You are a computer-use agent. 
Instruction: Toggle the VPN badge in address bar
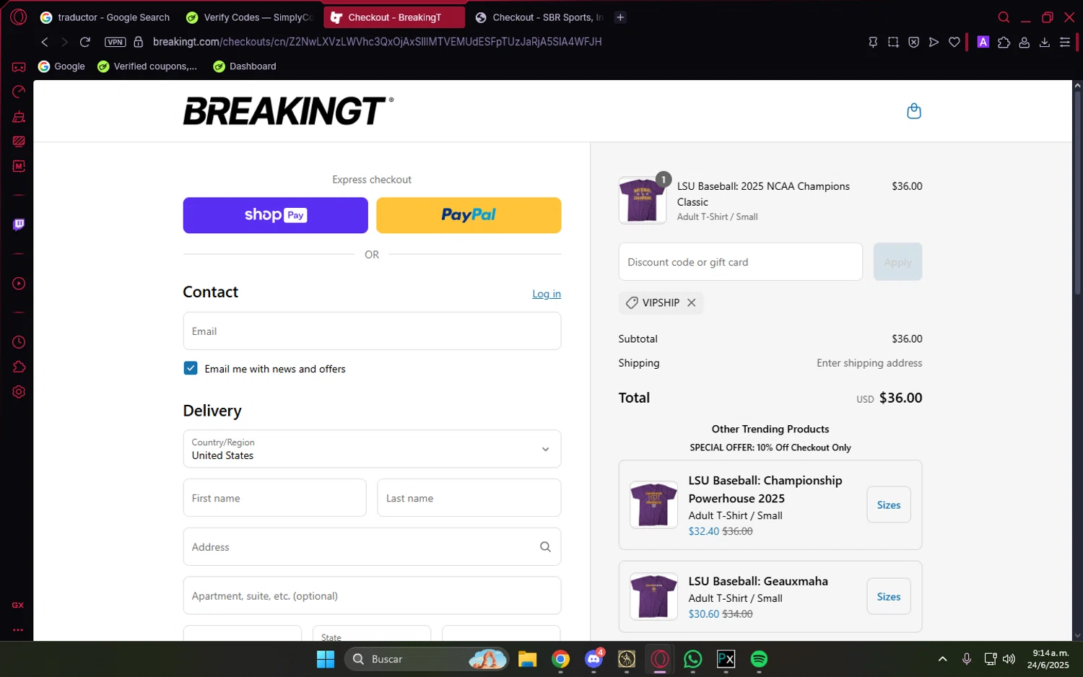coord(116,42)
